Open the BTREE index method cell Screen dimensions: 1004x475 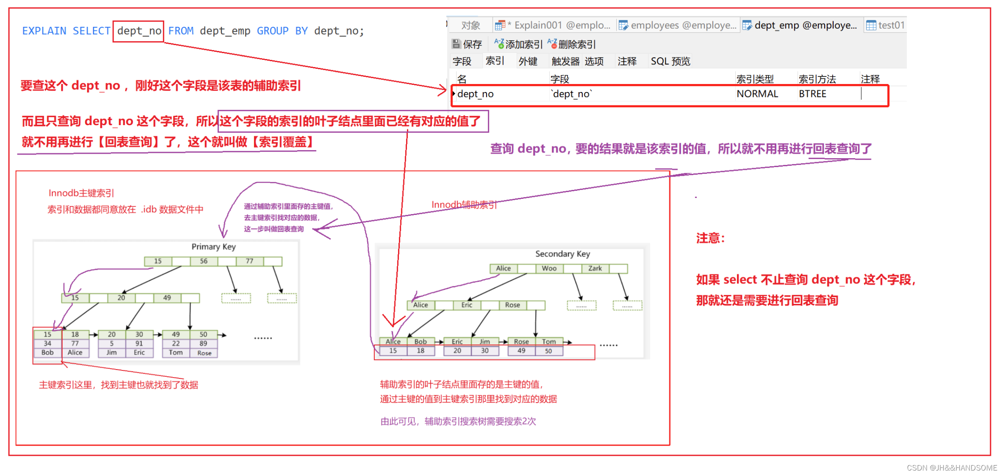[828, 94]
